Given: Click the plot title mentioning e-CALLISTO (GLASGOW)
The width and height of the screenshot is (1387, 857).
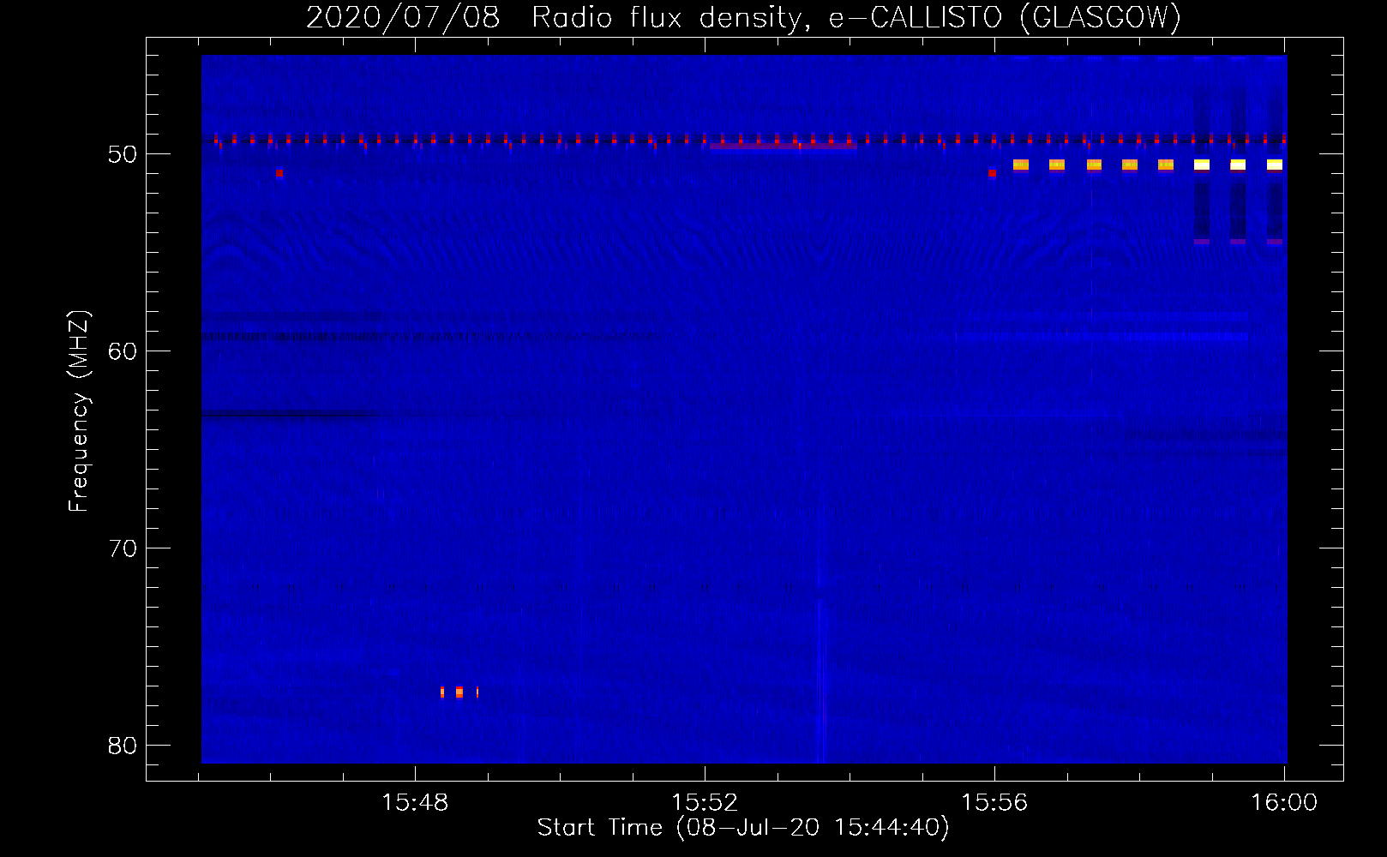Looking at the screenshot, I should coord(743,17).
